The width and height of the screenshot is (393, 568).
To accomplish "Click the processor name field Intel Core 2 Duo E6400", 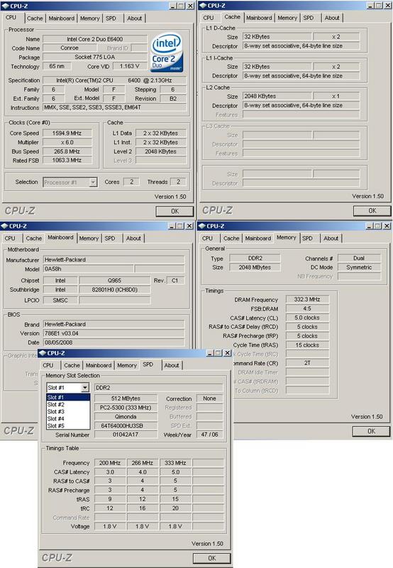I will click(95, 39).
